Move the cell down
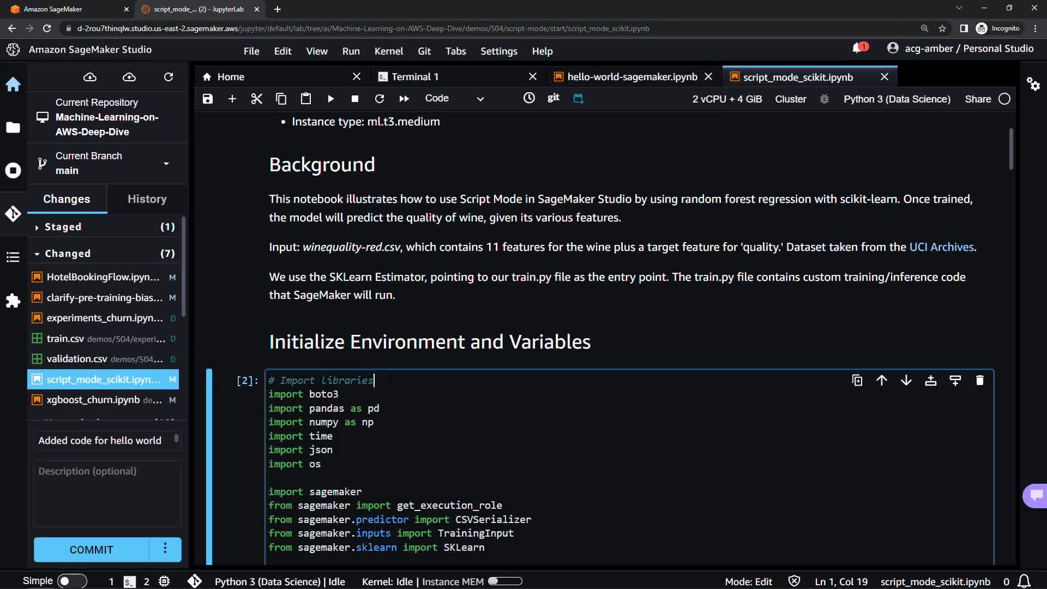 [906, 381]
